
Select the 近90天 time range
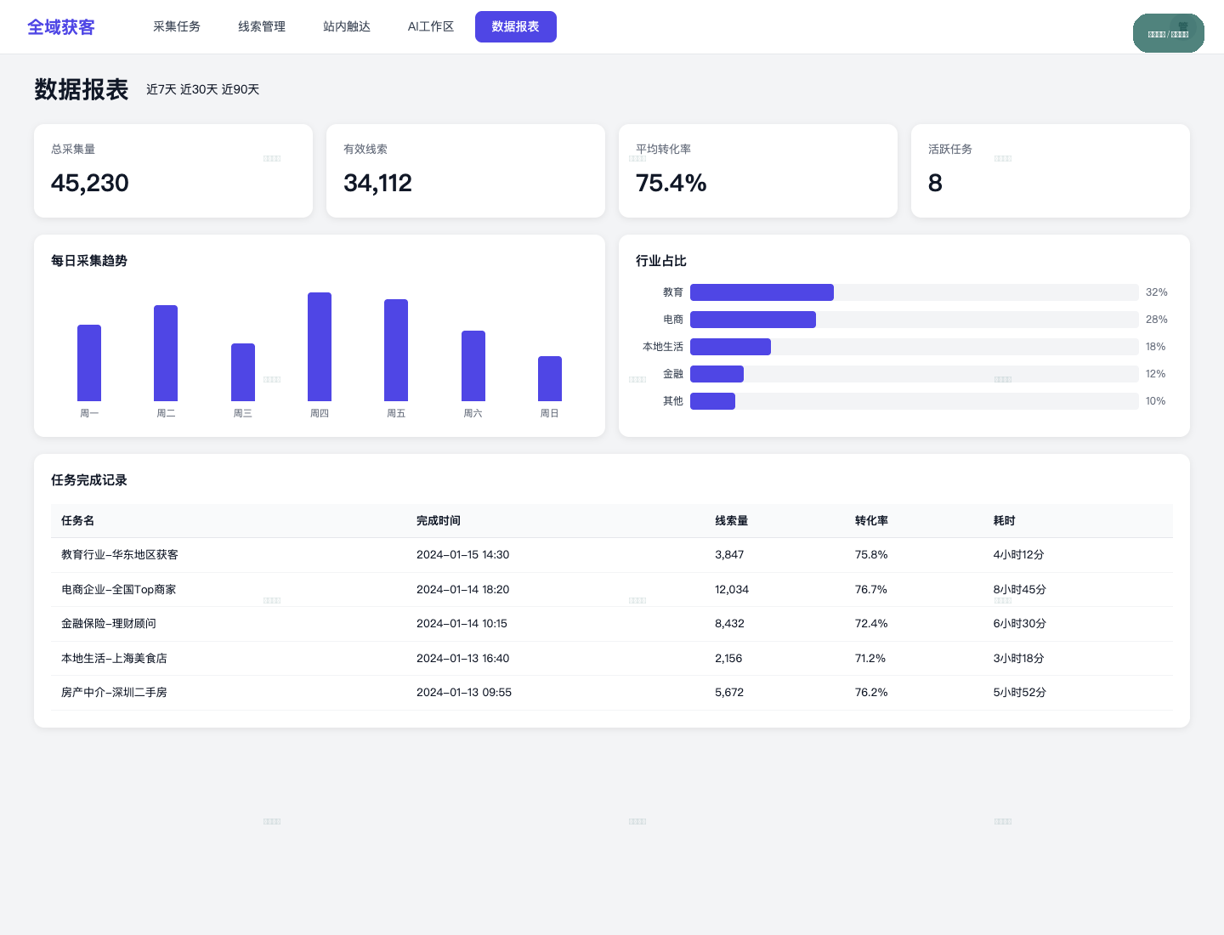[x=241, y=89]
